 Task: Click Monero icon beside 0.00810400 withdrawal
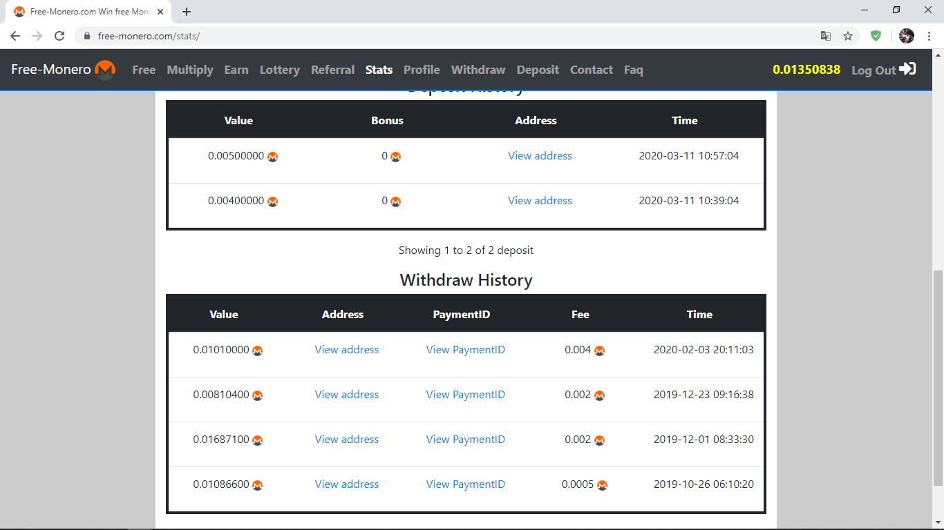click(258, 395)
